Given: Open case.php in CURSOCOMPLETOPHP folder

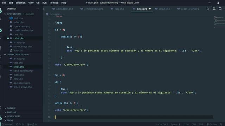Looking at the screenshot, I should pos(18,63).
